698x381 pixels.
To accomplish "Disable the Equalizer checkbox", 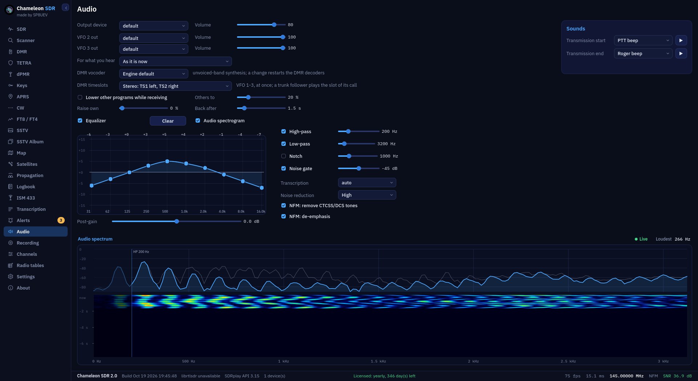I will [x=80, y=120].
